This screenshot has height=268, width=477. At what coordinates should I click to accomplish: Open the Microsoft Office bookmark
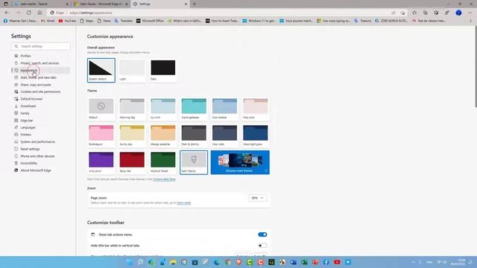[x=150, y=21]
